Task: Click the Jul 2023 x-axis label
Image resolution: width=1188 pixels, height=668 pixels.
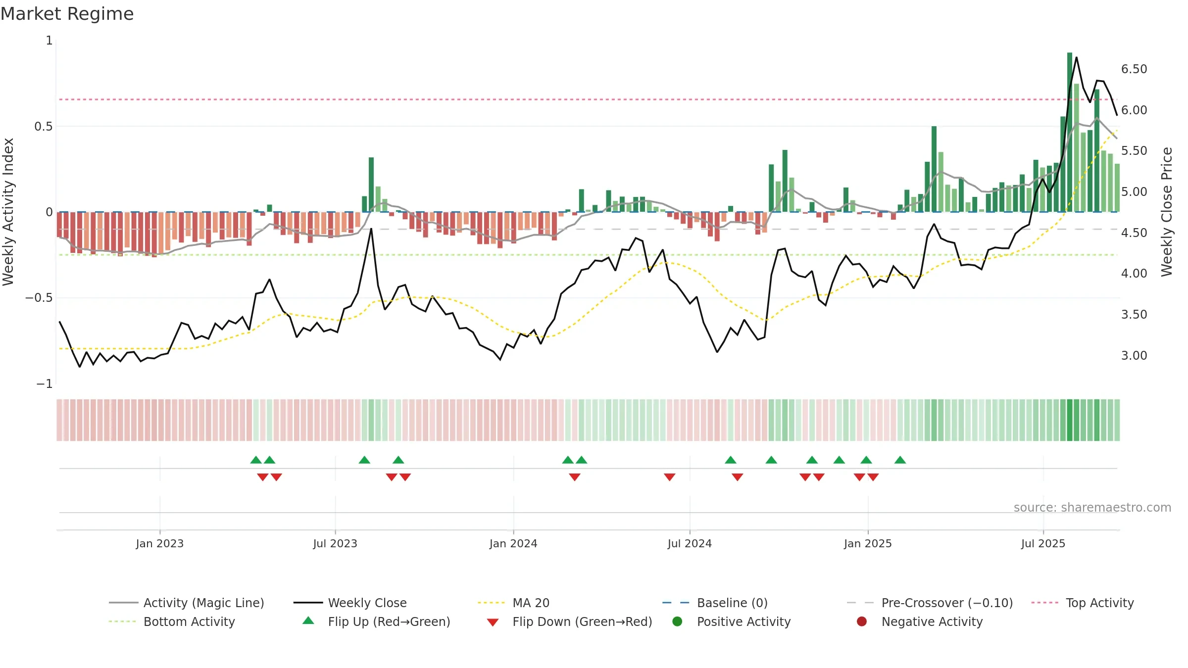Action: pos(335,543)
